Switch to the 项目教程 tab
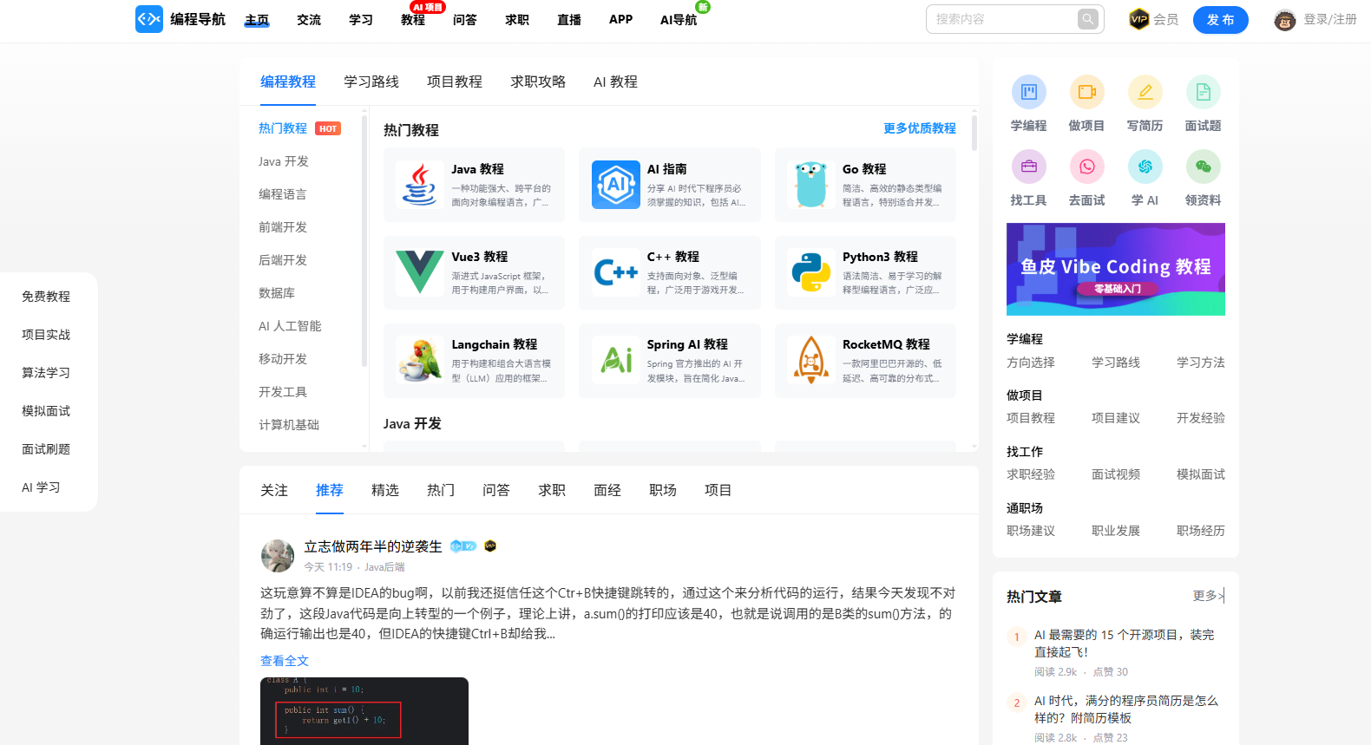The height and width of the screenshot is (745, 1371). pyautogui.click(x=455, y=82)
